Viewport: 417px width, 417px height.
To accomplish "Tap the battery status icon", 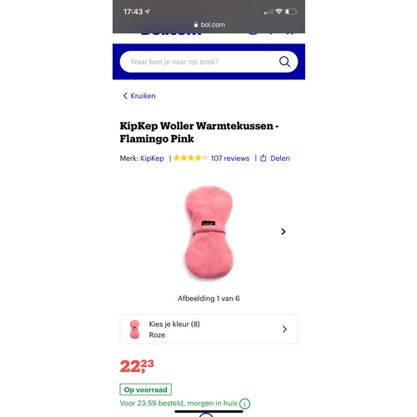I will (x=291, y=12).
